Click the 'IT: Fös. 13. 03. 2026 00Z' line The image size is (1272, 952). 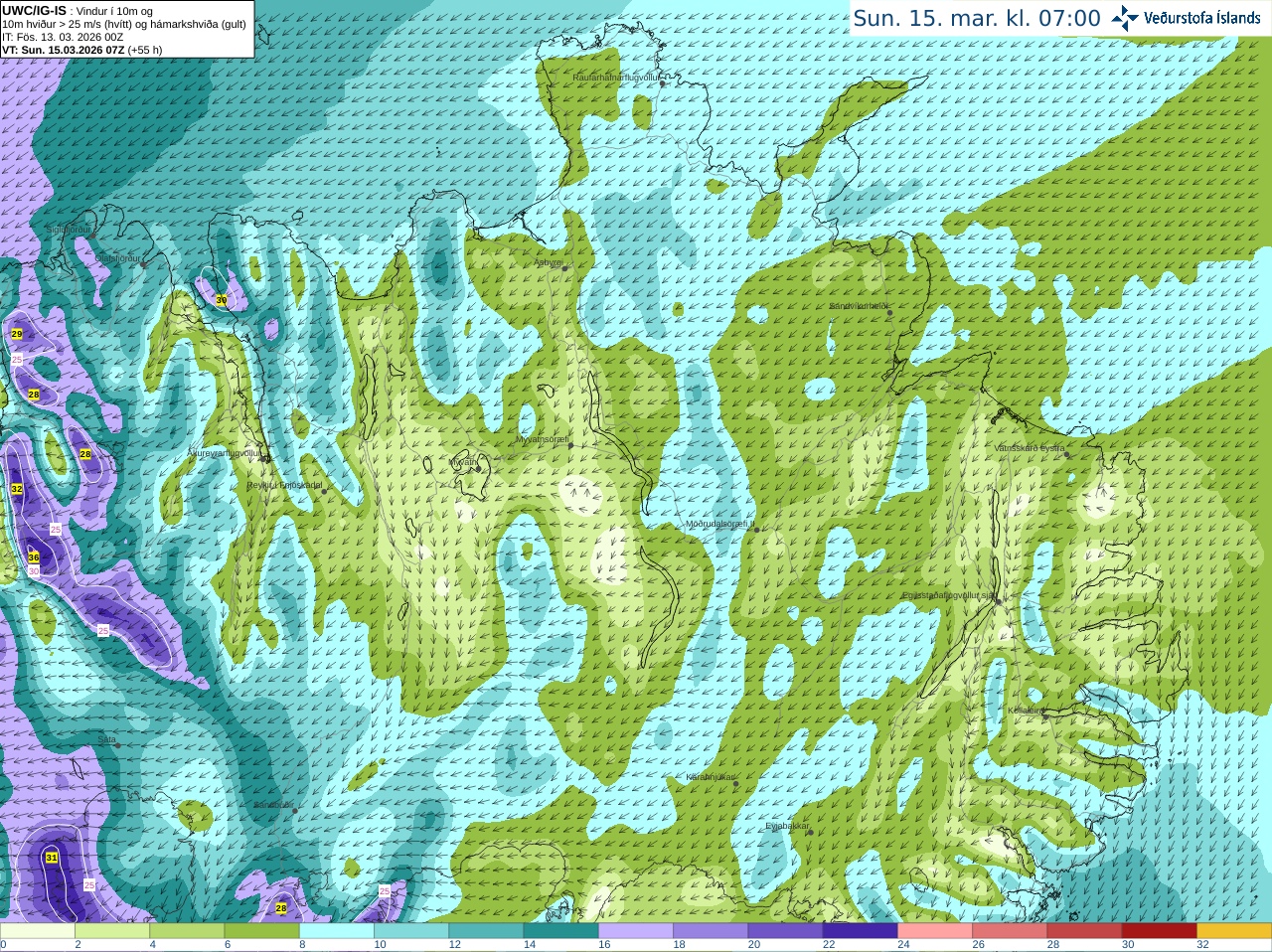[63, 37]
